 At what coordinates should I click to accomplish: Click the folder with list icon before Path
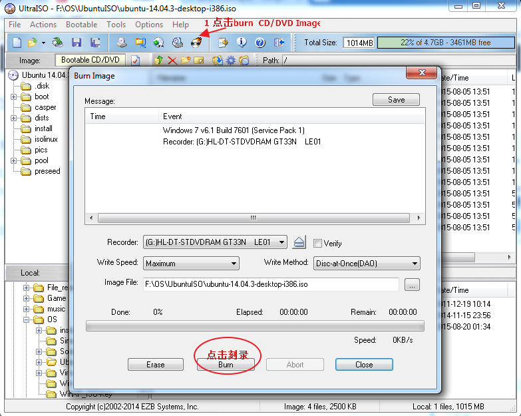point(244,61)
